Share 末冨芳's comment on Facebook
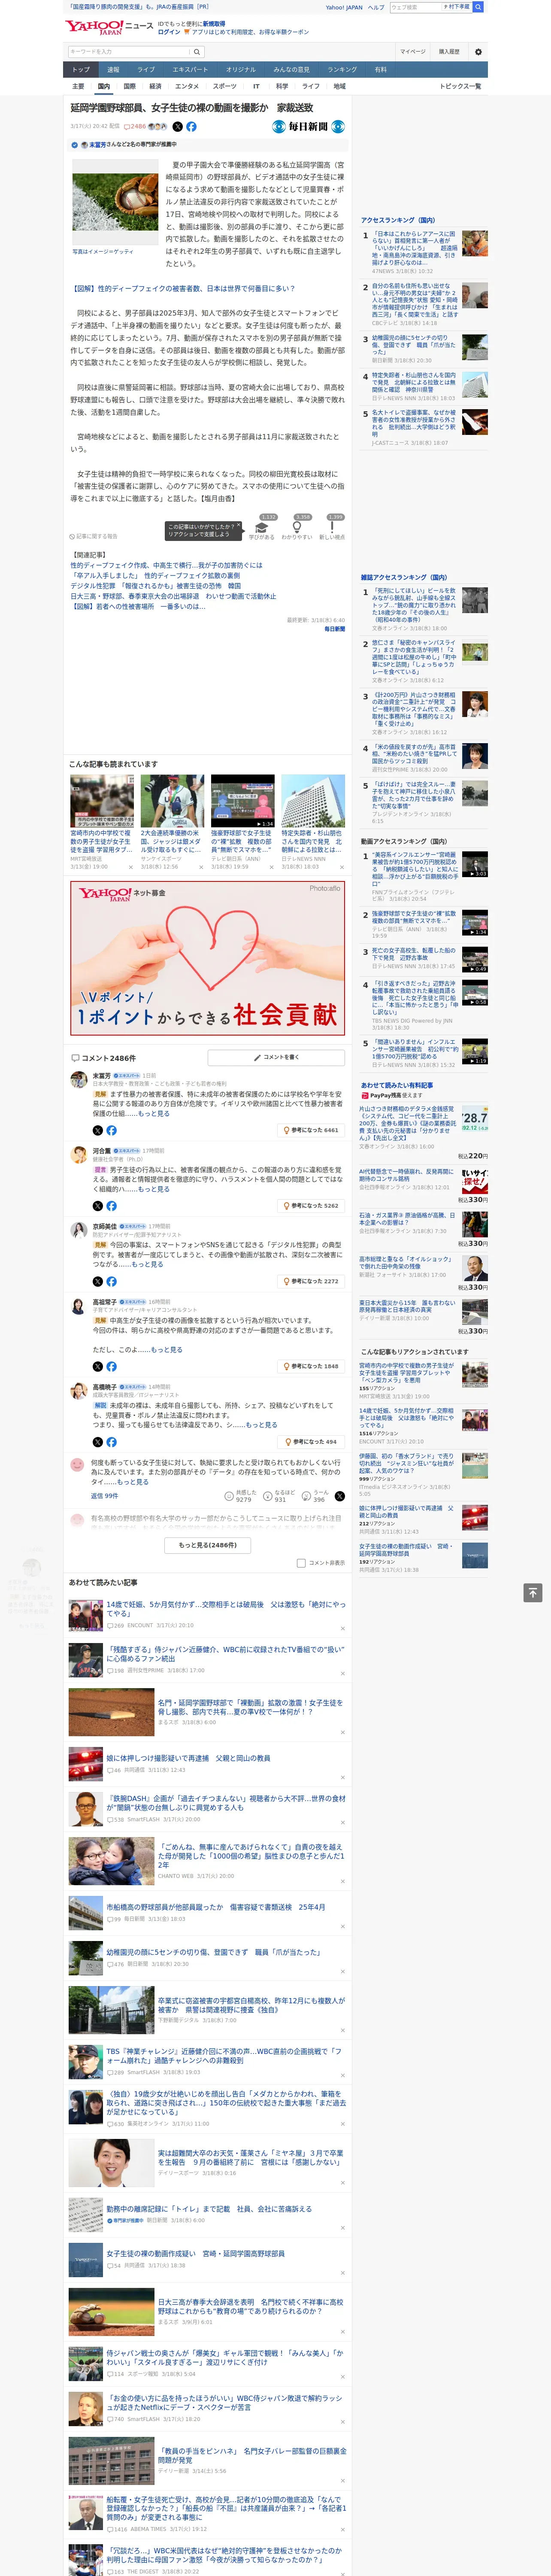551x2576 pixels. [x=111, y=1130]
